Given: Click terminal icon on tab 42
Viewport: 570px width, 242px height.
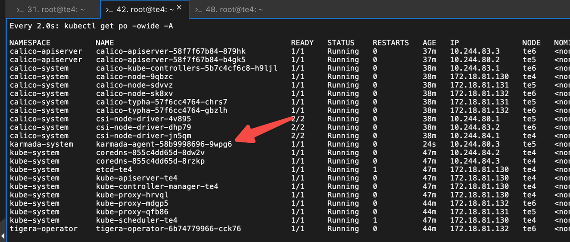Looking at the screenshot, I should [110, 10].
